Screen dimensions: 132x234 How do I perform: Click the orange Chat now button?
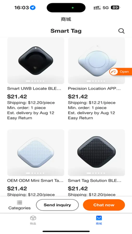(104, 205)
